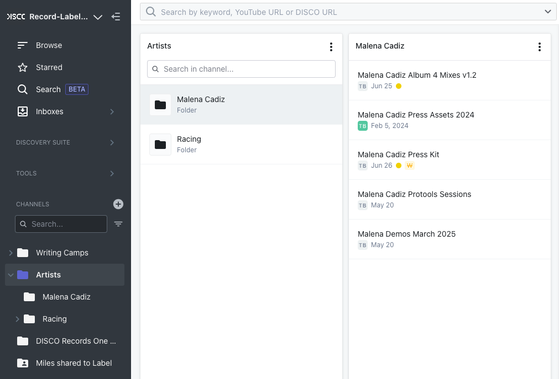Image resolution: width=559 pixels, height=379 pixels.
Task: Click Malena Cadiz folder icon in Artists panel
Action: [160, 105]
